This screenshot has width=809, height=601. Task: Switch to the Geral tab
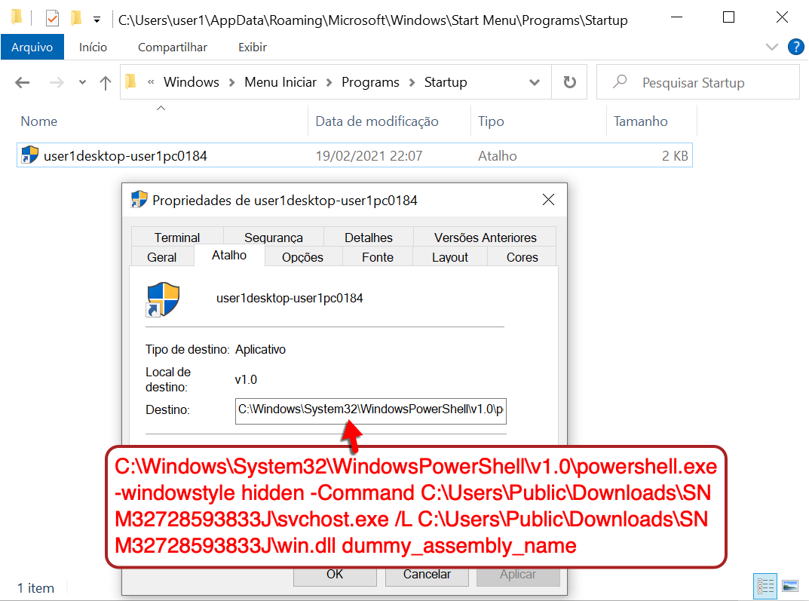click(162, 257)
